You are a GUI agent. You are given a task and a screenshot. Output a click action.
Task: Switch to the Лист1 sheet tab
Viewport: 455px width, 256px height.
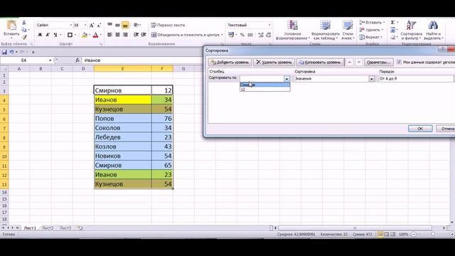[30, 228]
